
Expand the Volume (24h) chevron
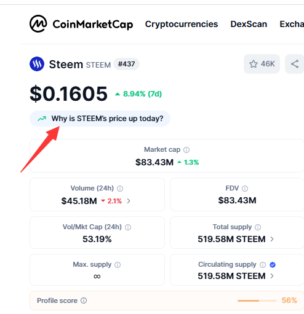click(129, 201)
